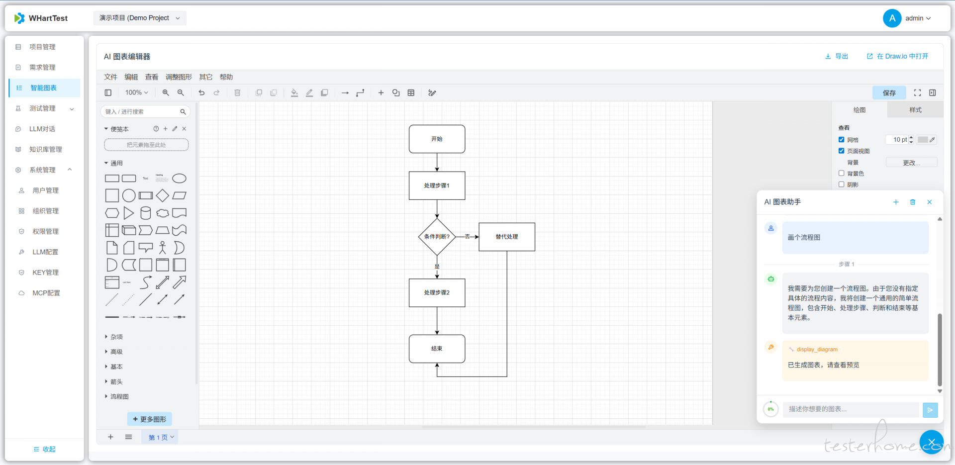Open the 调整图形 menu

179,77
